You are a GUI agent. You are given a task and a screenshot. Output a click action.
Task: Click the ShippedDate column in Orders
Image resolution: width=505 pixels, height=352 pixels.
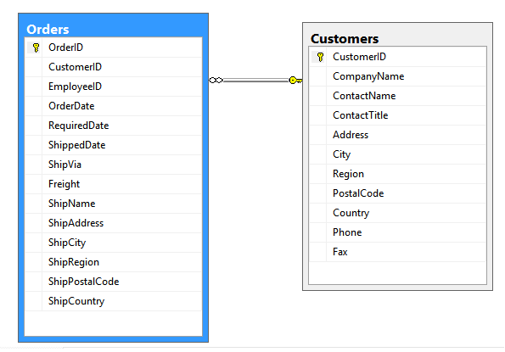[x=114, y=145]
